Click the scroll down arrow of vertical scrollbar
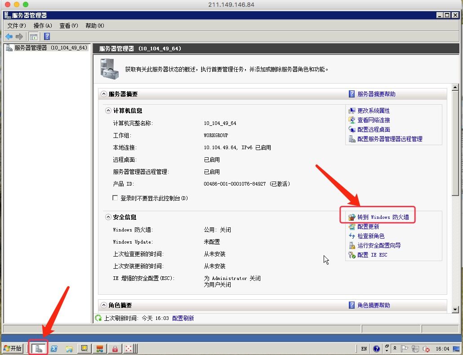 click(455, 309)
